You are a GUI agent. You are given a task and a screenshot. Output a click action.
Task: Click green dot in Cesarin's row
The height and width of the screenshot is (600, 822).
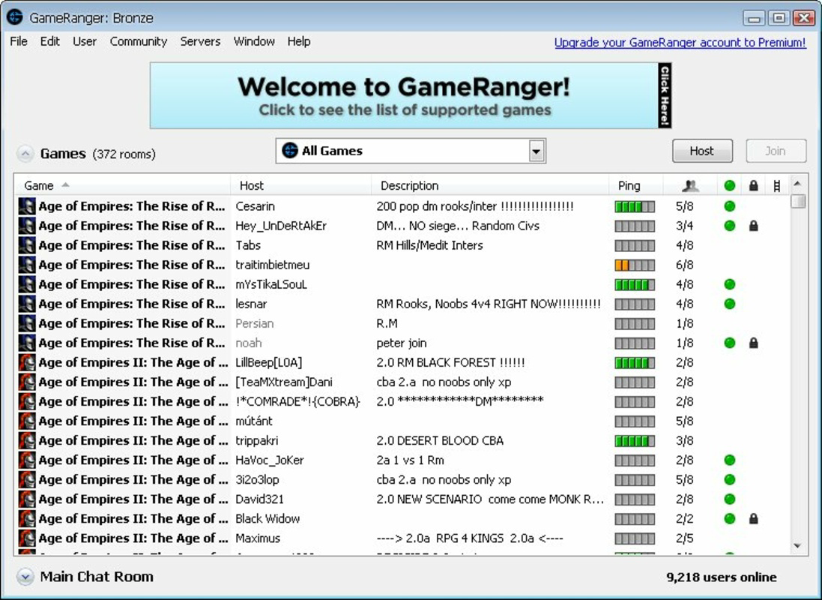pyautogui.click(x=729, y=206)
